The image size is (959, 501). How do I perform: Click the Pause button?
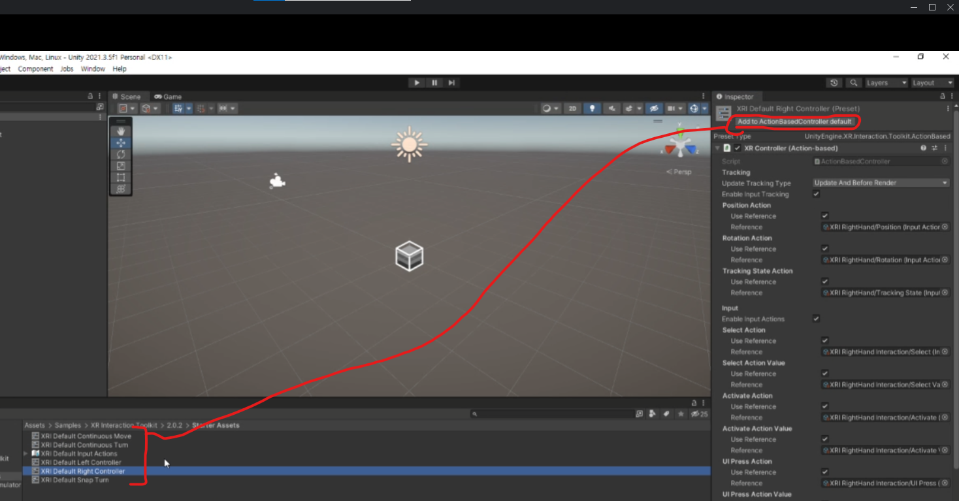click(x=434, y=83)
